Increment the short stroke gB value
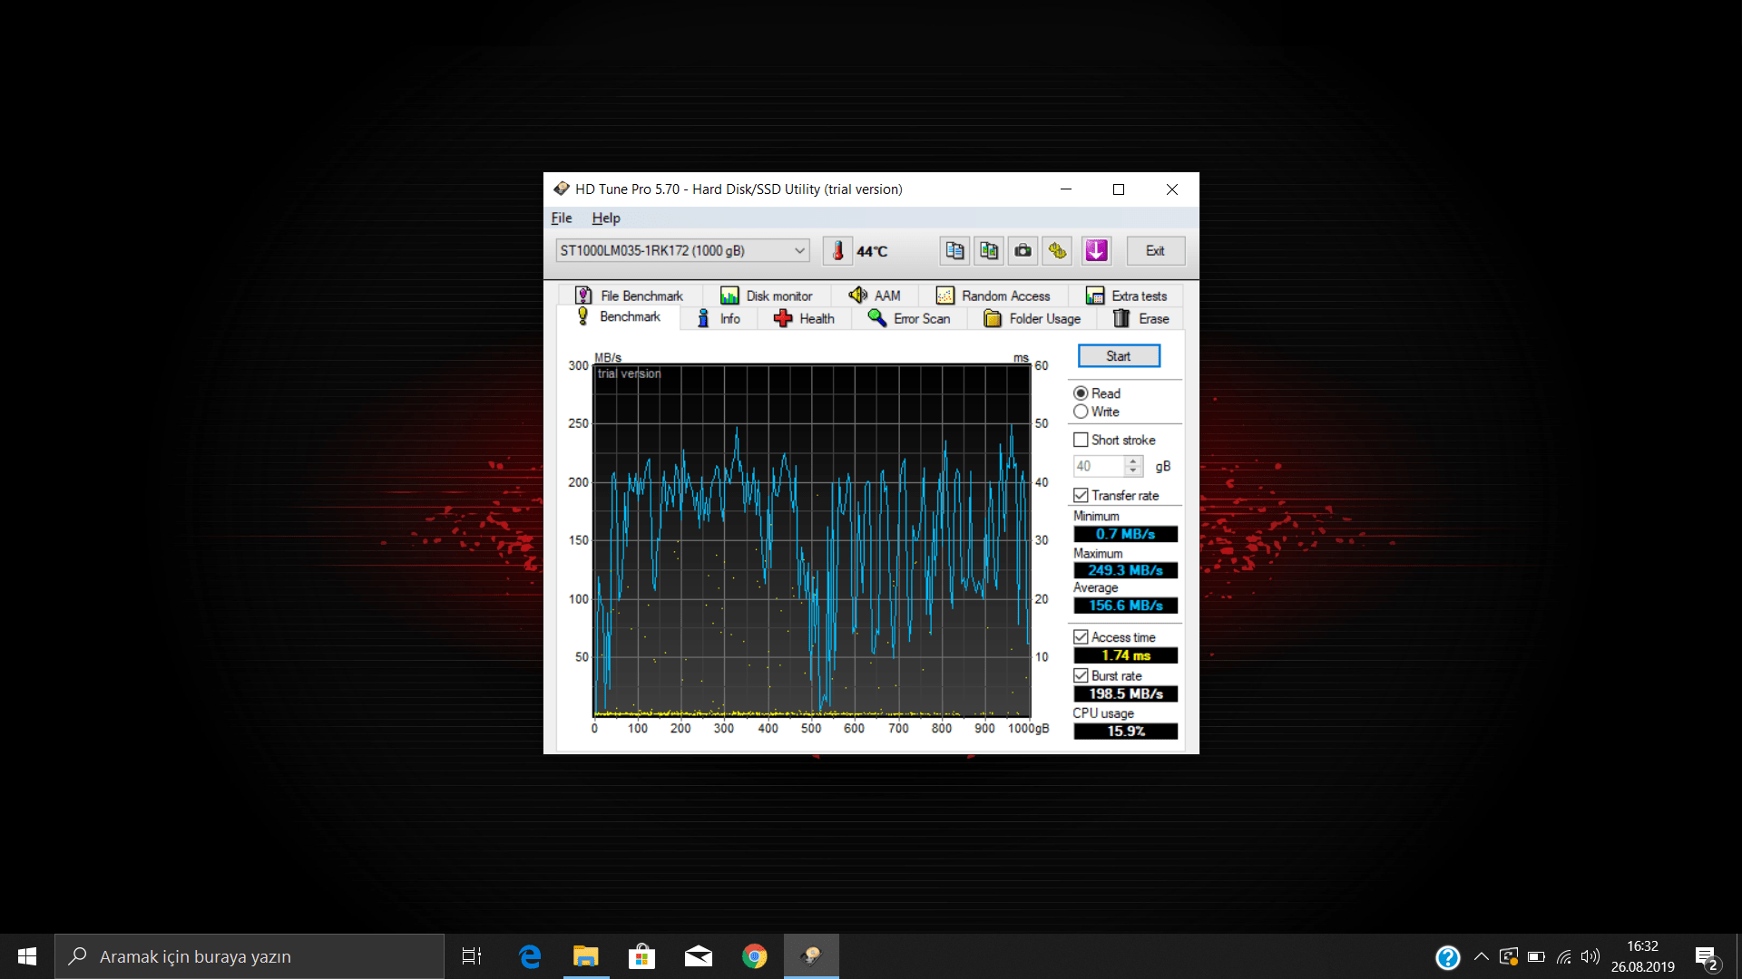 [x=1132, y=460]
